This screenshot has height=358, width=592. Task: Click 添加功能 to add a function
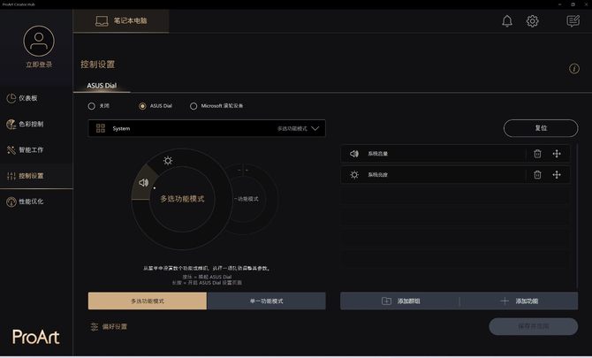(x=519, y=301)
